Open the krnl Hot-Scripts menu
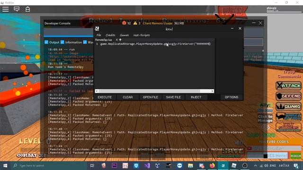The height and width of the screenshot is (170, 303). pos(142,35)
